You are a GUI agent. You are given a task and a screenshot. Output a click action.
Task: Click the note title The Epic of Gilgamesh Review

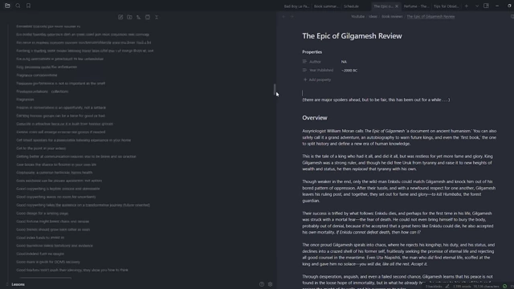[352, 36]
